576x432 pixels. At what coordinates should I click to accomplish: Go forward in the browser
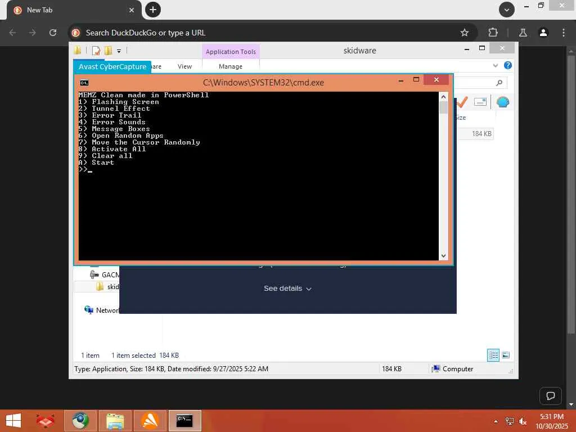click(x=33, y=33)
